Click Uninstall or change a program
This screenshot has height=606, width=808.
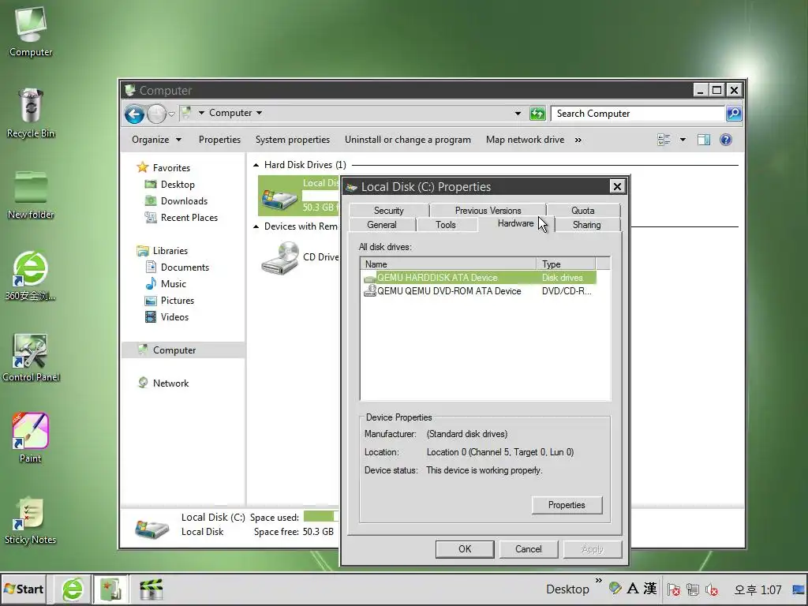[408, 140]
